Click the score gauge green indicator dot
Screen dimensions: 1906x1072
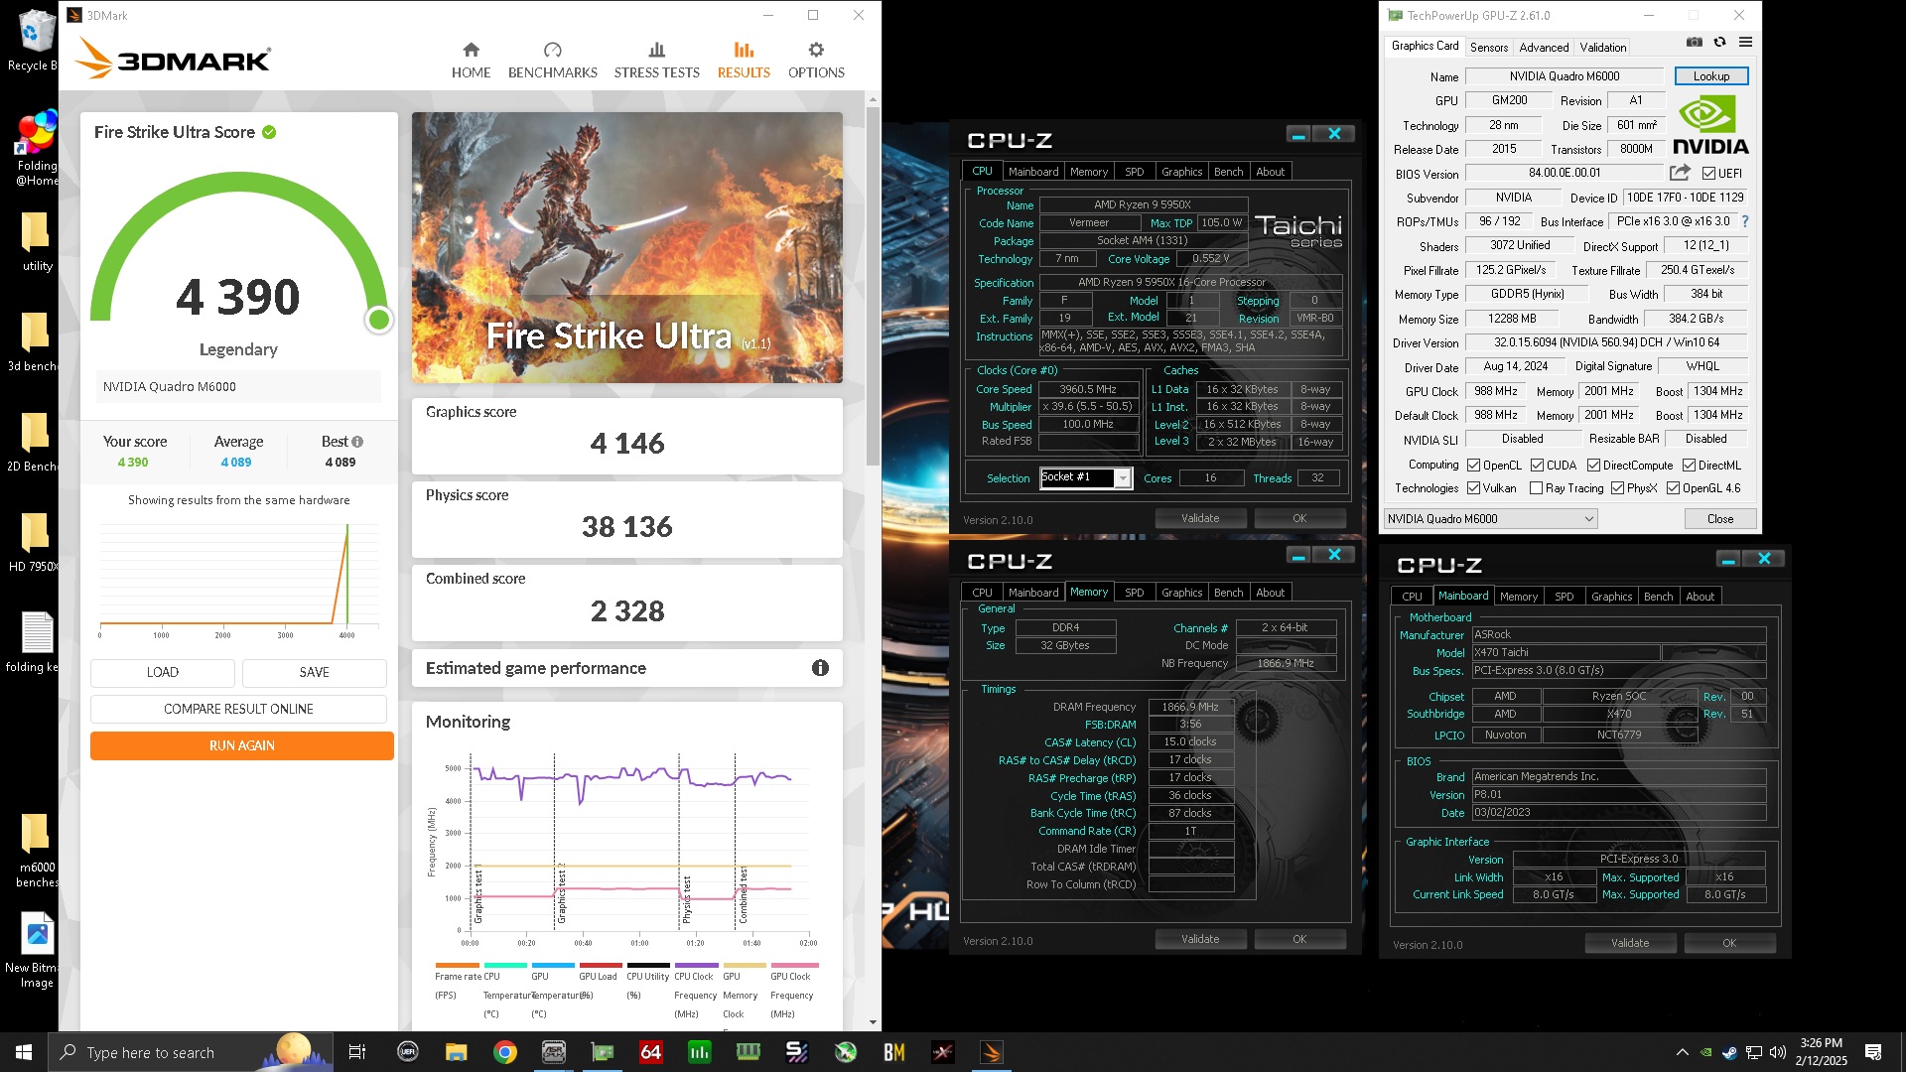pyautogui.click(x=378, y=320)
